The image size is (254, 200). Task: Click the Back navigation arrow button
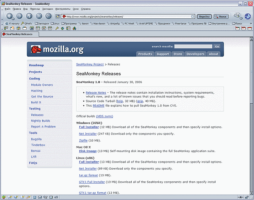(x=9, y=16)
